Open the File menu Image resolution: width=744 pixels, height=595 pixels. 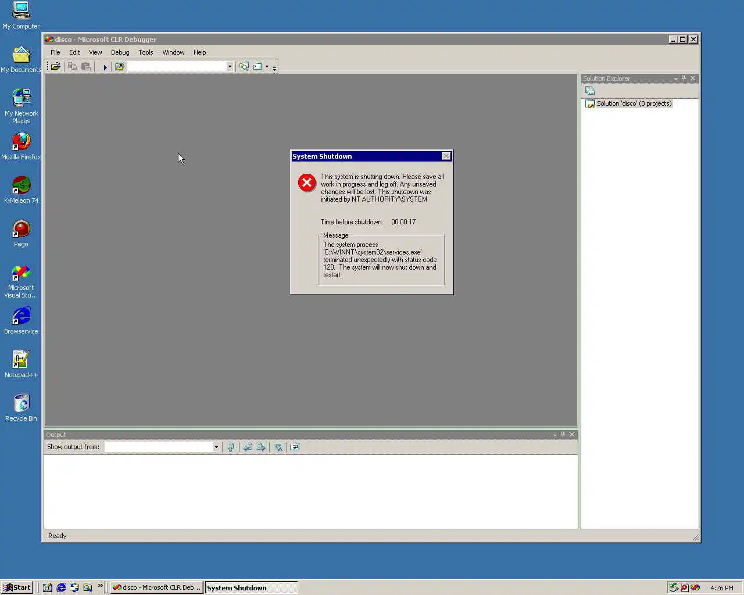click(55, 52)
